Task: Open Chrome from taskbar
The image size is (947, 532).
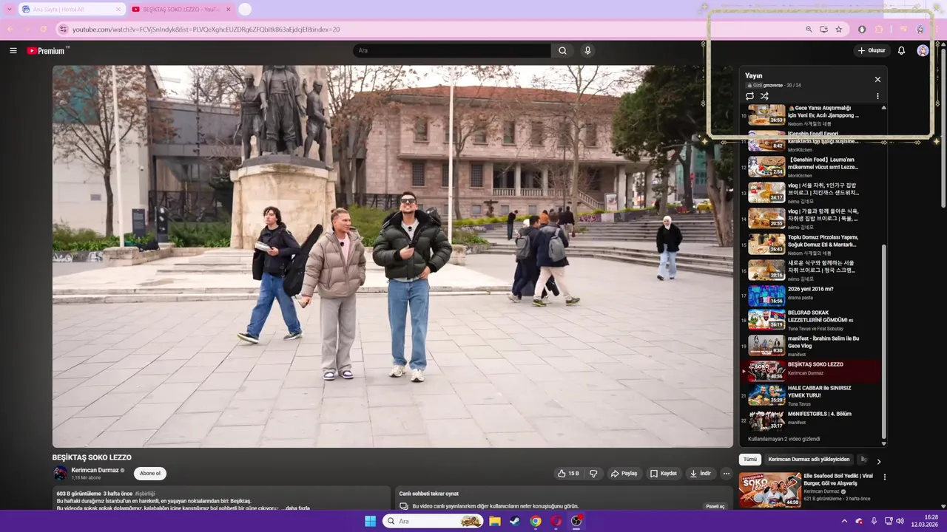Action: [x=536, y=521]
